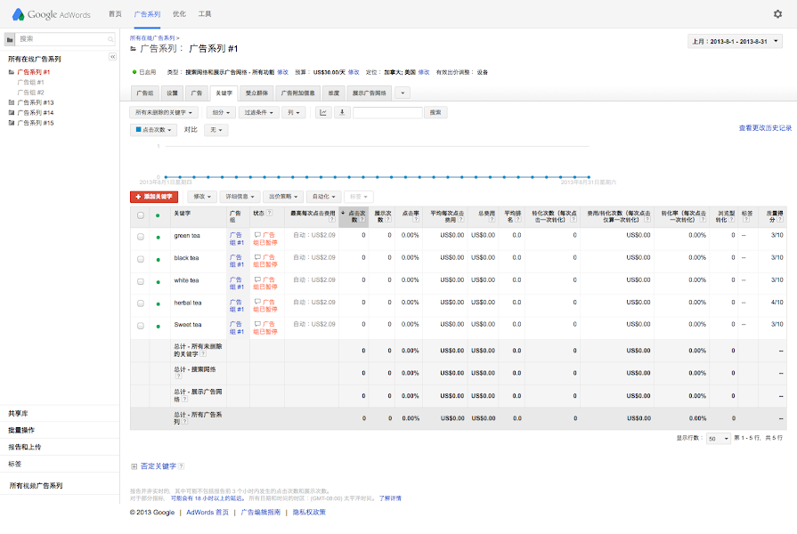The height and width of the screenshot is (534, 797).
Task: Go to the 首页 top menu
Action: (116, 14)
